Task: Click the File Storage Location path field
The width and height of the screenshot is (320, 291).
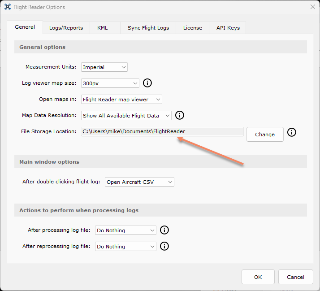Action: pos(162,132)
